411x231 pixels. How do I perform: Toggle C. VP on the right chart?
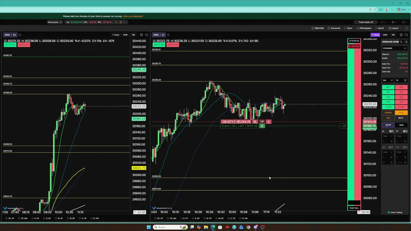tap(232, 218)
